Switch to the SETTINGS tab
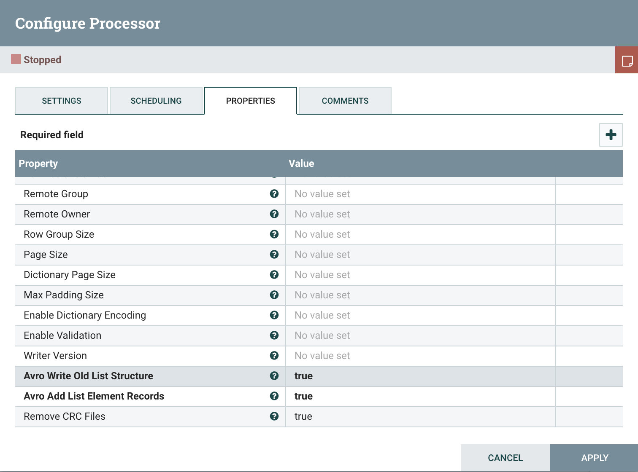The height and width of the screenshot is (472, 638). (61, 100)
